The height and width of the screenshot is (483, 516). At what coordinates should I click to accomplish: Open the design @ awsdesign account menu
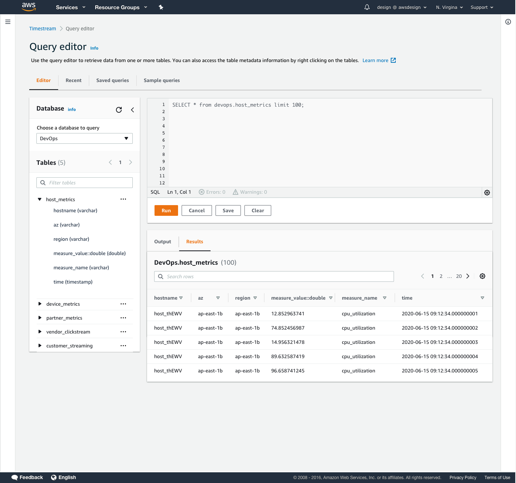pos(402,7)
